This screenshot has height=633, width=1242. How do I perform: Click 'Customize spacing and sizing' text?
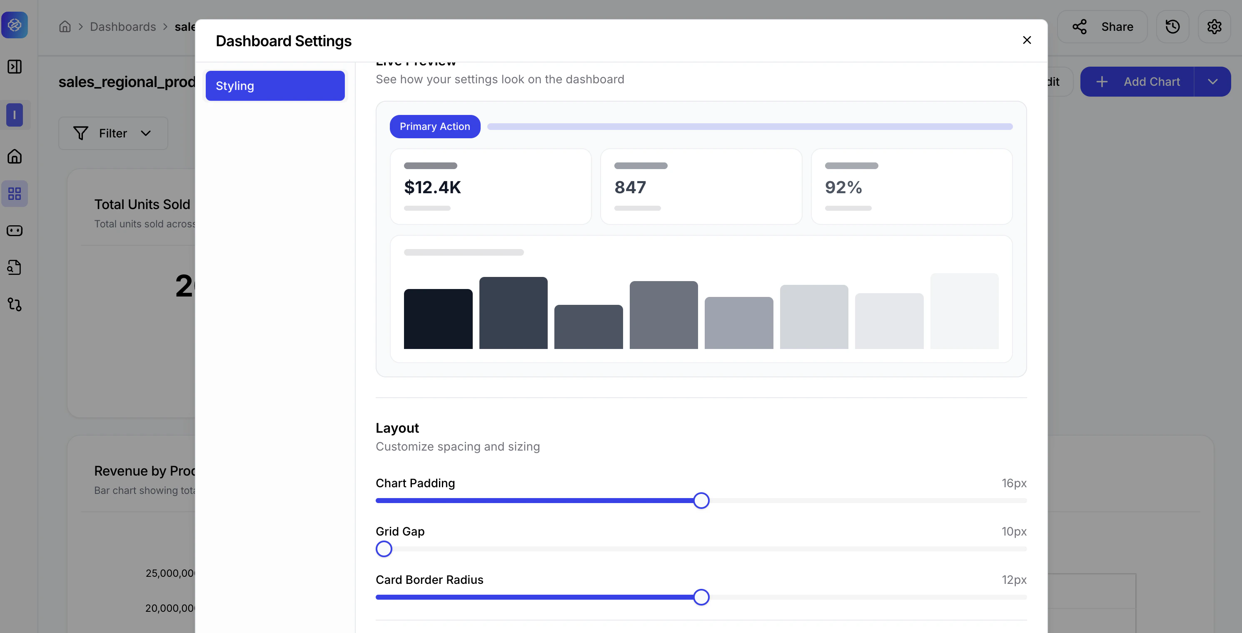[458, 446]
